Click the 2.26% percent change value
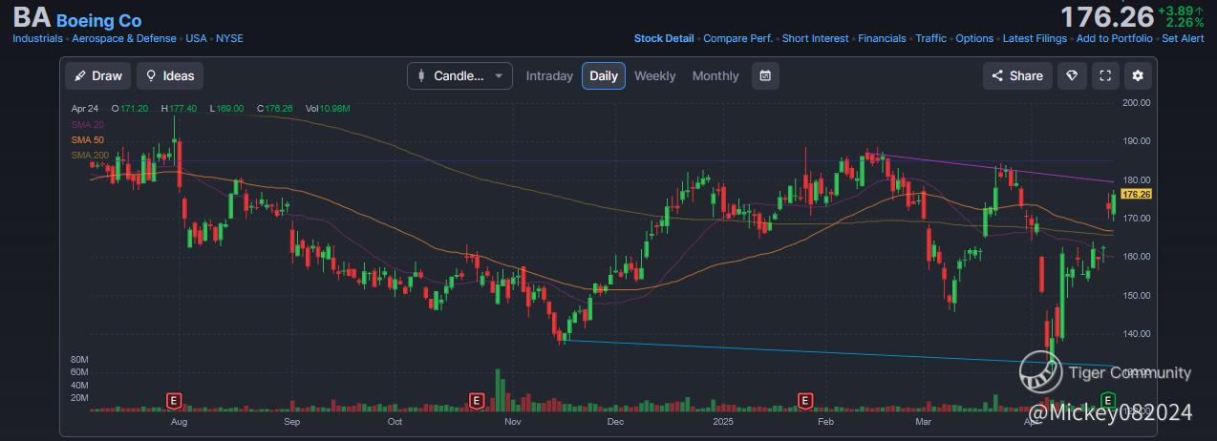The width and height of the screenshot is (1217, 441). tap(1185, 23)
